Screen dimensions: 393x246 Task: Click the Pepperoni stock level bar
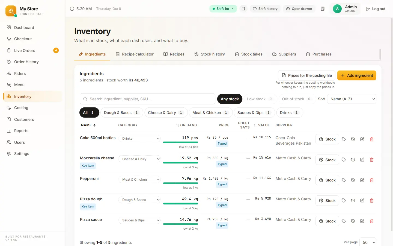(x=180, y=183)
